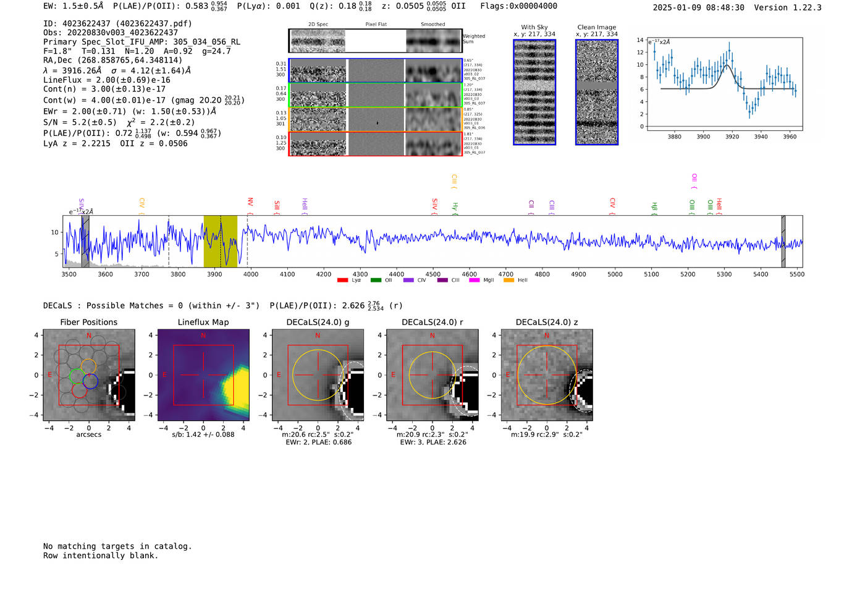865x589 pixels.
Task: Click the magenta OII marker above the spectrum
Action: [x=694, y=181]
